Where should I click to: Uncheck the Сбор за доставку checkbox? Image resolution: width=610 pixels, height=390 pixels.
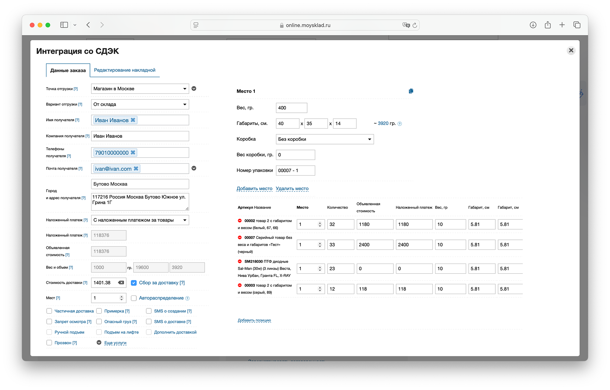click(x=134, y=283)
